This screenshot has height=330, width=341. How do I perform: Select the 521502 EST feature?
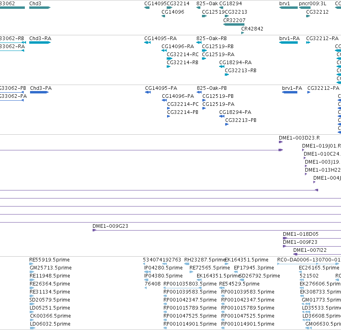[x=302, y=280]
